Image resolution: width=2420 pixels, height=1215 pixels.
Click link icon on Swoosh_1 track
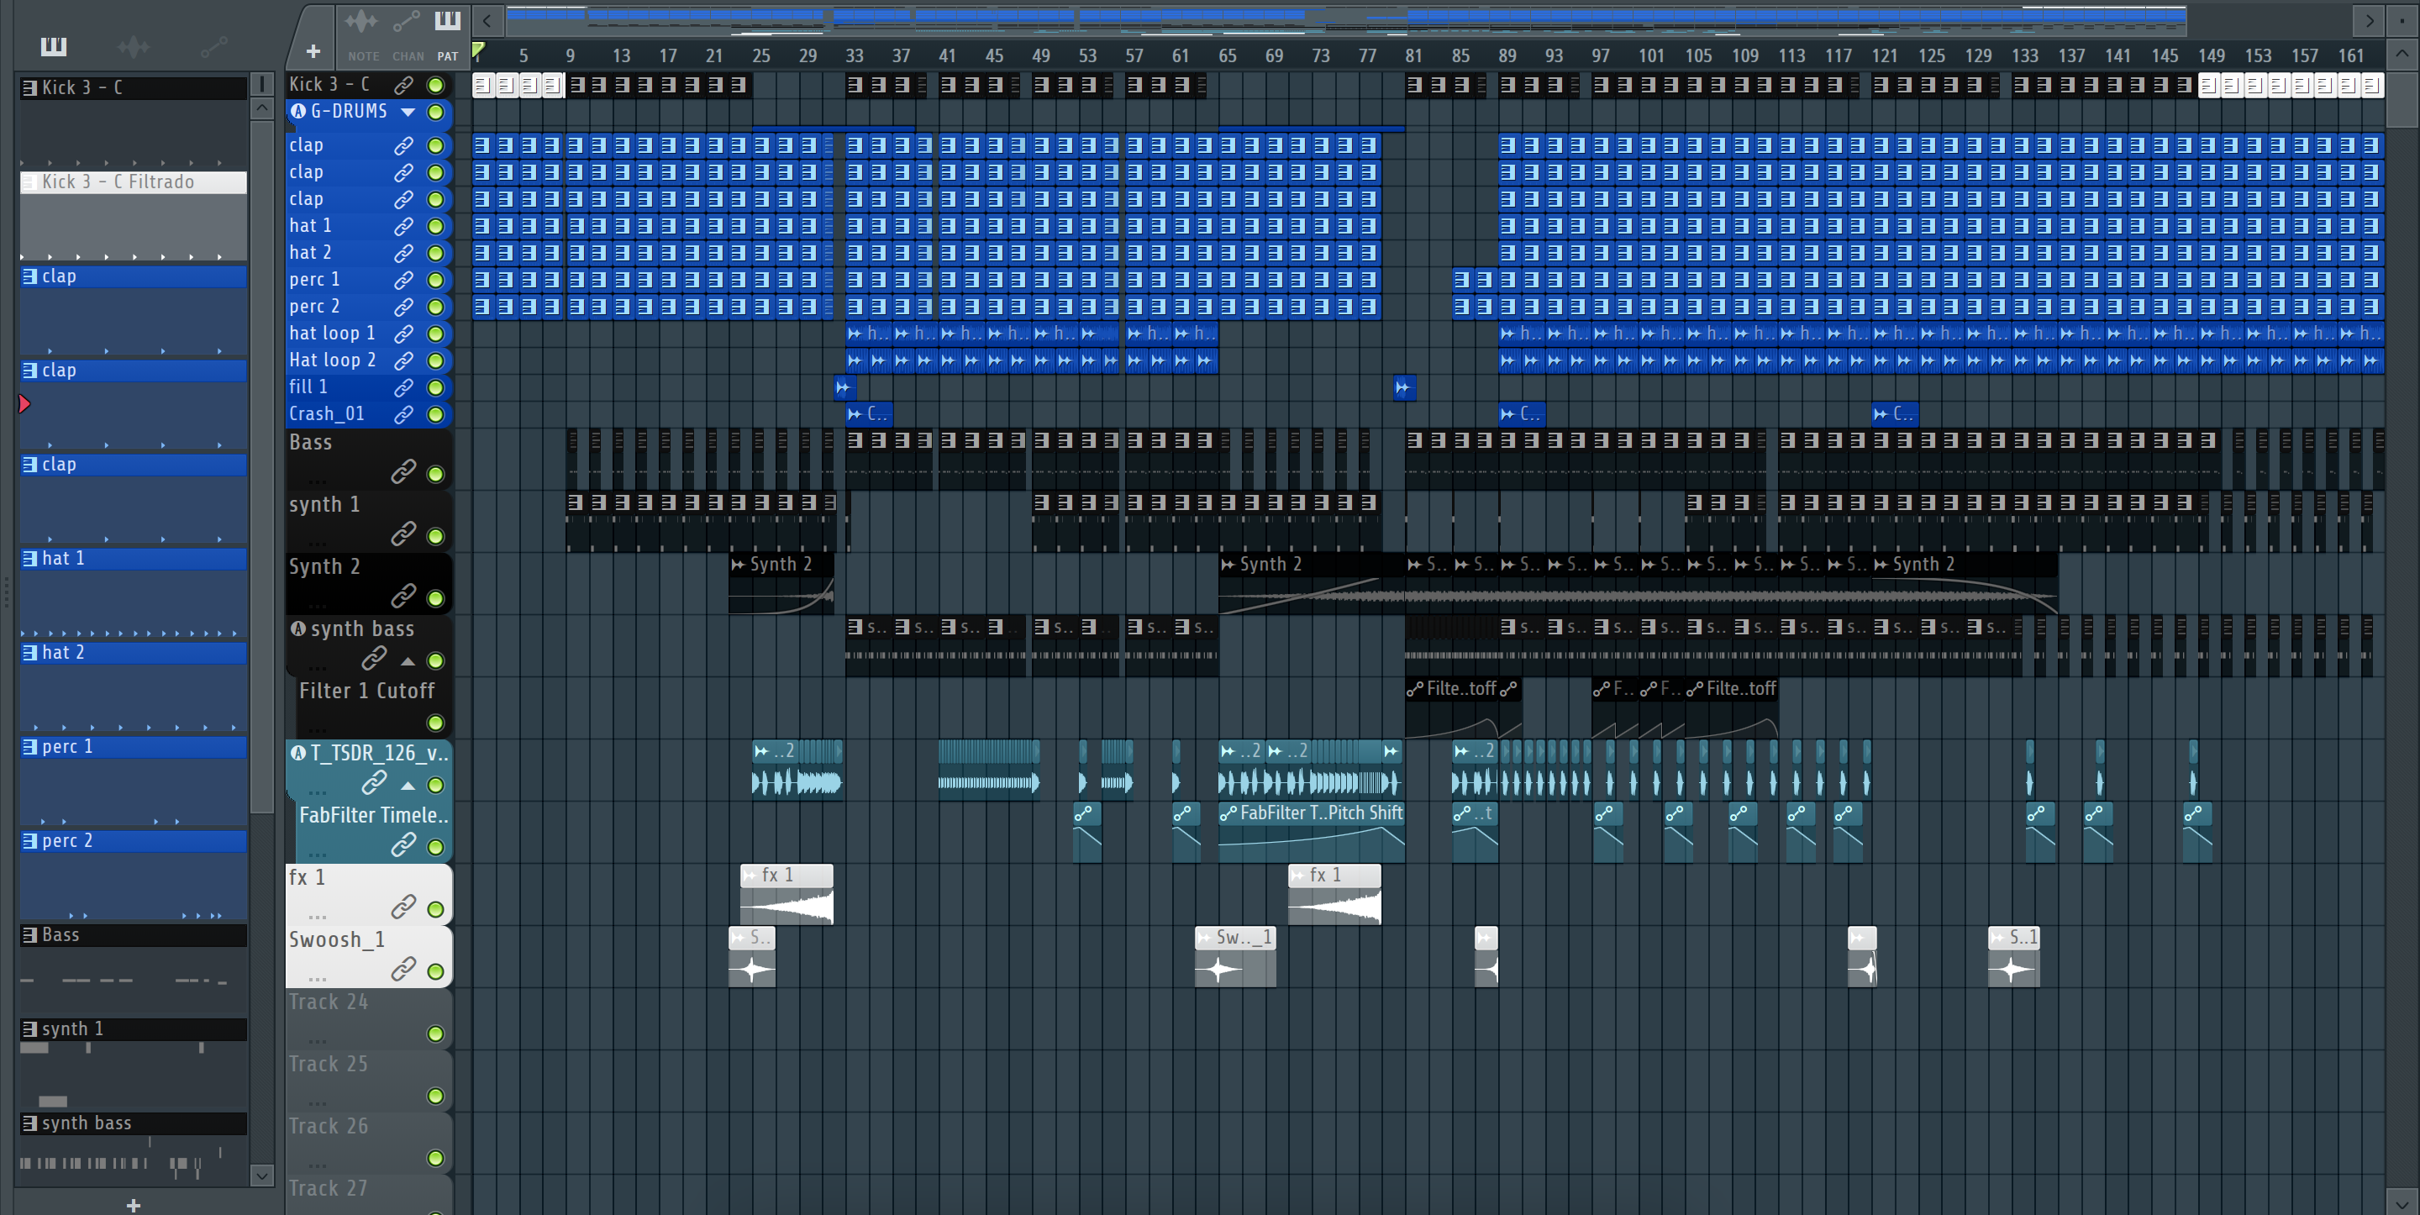click(x=403, y=968)
